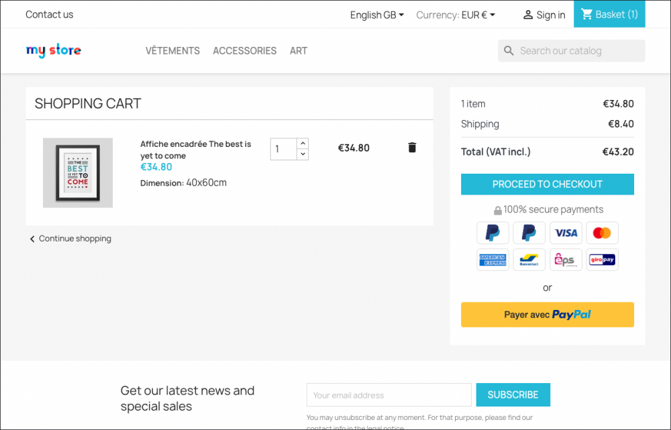Screen dimensions: 671x430
Task: Expand the English GB language dropdown
Action: point(376,15)
